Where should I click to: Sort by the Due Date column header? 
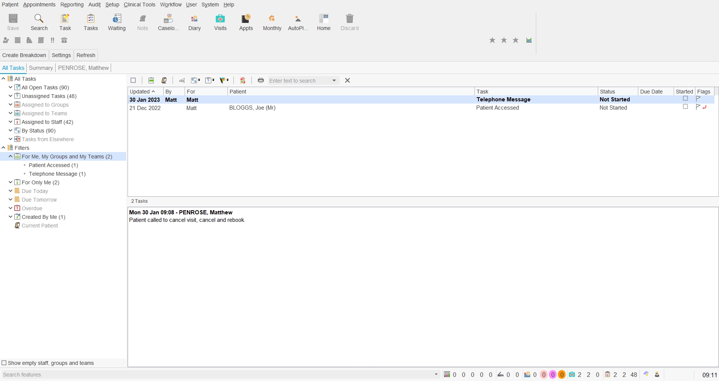pyautogui.click(x=656, y=92)
